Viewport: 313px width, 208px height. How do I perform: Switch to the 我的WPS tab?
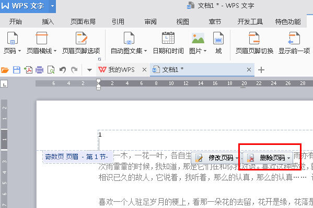pos(117,70)
